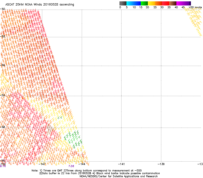Image resolution: width=203 pixels, height=178 pixels.
Task: Click the purple '7:38' swath time label
Action: tap(71, 166)
